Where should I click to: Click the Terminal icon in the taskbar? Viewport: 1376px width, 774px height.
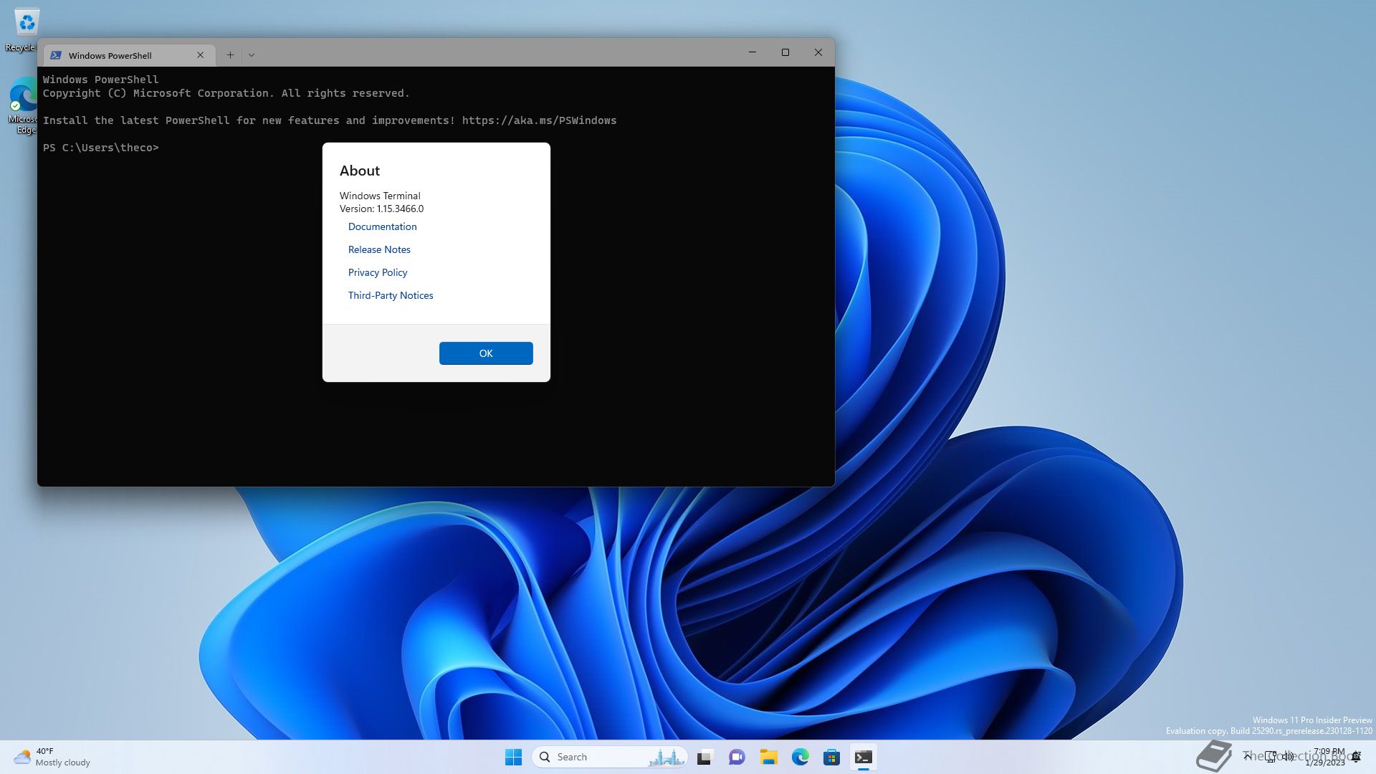tap(863, 757)
